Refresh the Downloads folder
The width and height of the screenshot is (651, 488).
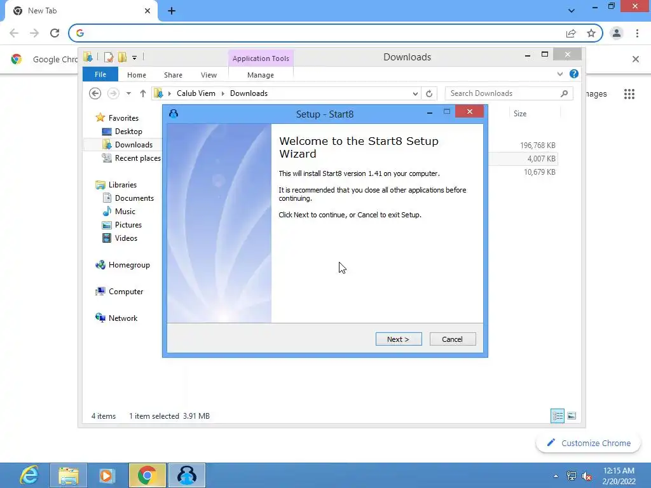point(429,94)
